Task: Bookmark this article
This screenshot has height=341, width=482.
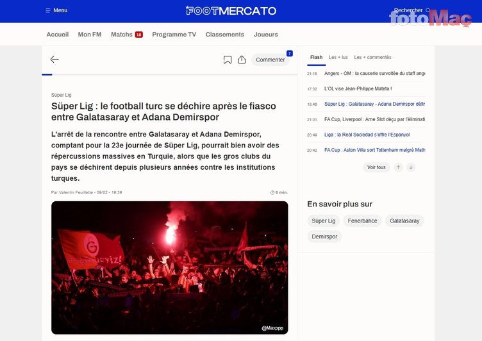Action: click(228, 60)
